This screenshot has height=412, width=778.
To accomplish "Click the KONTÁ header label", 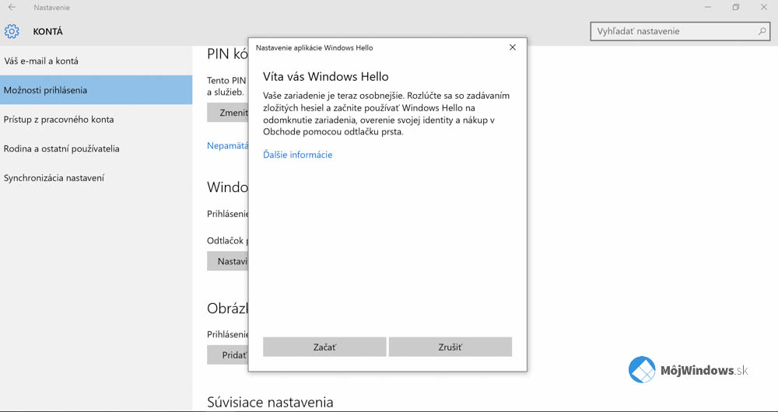I will pyautogui.click(x=47, y=32).
